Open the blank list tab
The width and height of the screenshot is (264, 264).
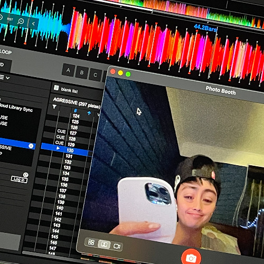point(69,90)
